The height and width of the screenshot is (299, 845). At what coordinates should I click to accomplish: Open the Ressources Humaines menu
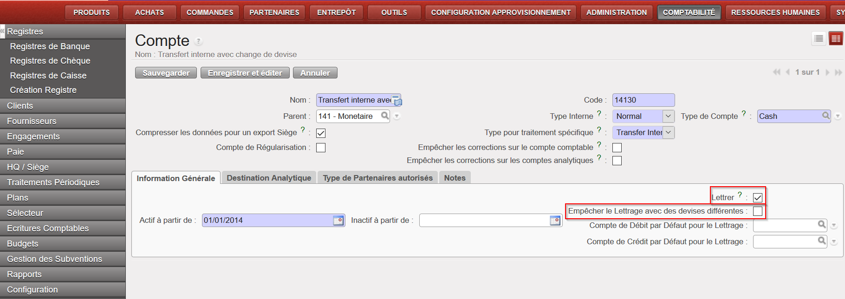(x=775, y=13)
